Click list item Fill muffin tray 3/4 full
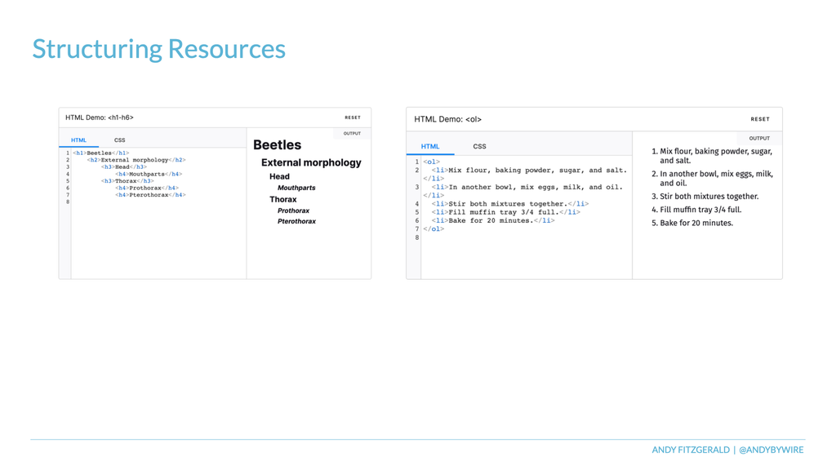This screenshot has width=836, height=470. click(x=696, y=210)
